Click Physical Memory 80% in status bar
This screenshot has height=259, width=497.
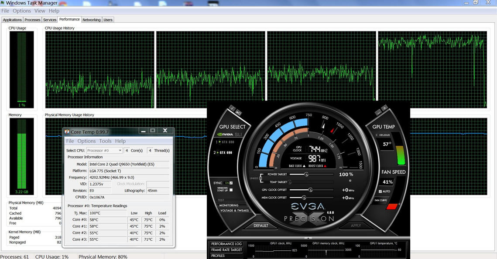click(103, 256)
